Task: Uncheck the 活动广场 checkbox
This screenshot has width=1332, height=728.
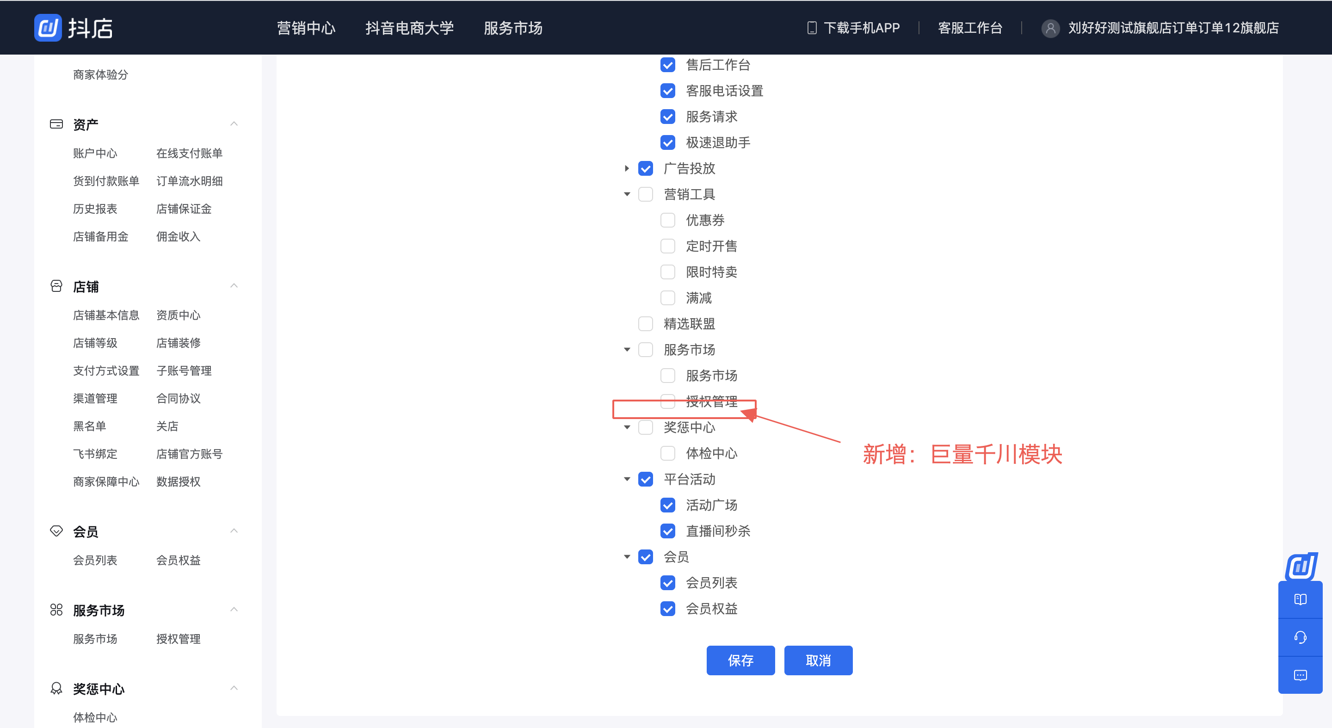Action: coord(667,505)
